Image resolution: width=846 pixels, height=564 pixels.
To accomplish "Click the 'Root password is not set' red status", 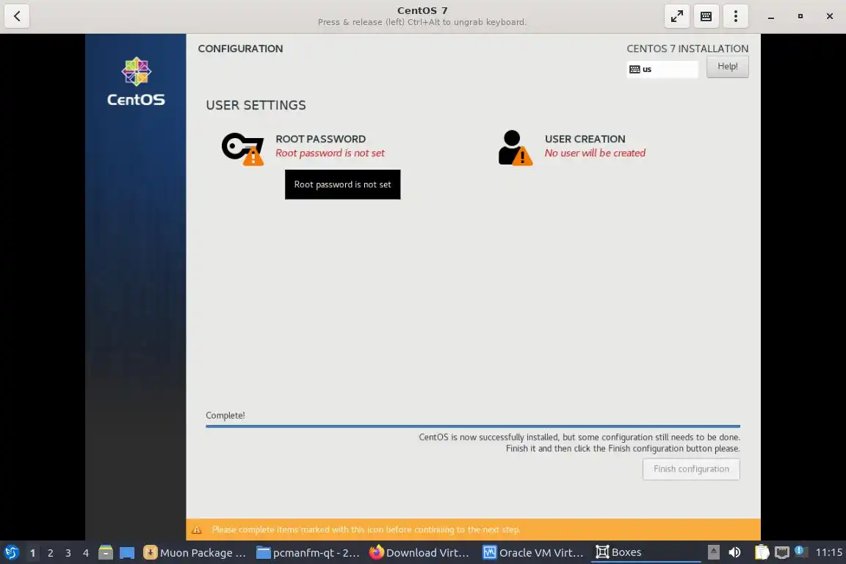I will point(330,153).
